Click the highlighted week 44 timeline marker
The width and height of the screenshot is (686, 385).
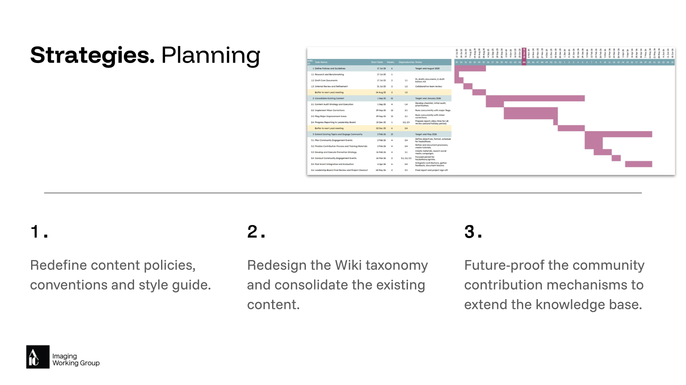coord(524,62)
